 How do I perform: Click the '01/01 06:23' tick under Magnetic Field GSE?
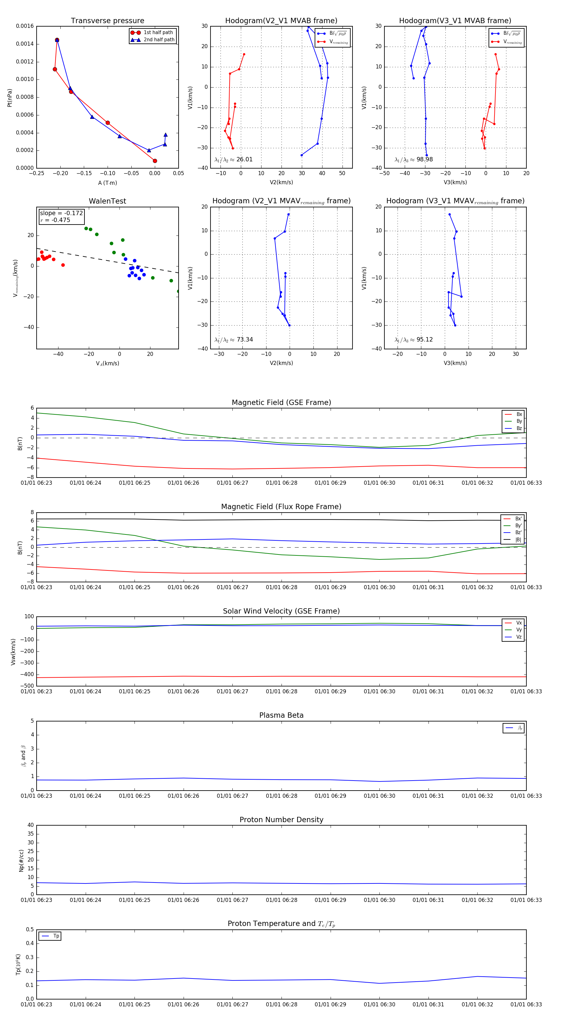pos(37,483)
